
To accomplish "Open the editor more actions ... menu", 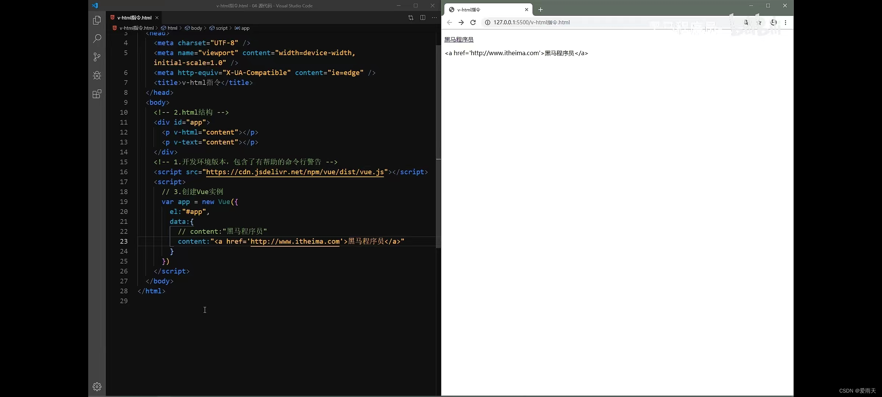I will pos(434,18).
